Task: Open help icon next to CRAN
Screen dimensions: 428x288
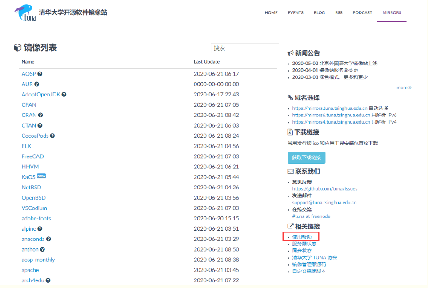Action: pos(40,115)
